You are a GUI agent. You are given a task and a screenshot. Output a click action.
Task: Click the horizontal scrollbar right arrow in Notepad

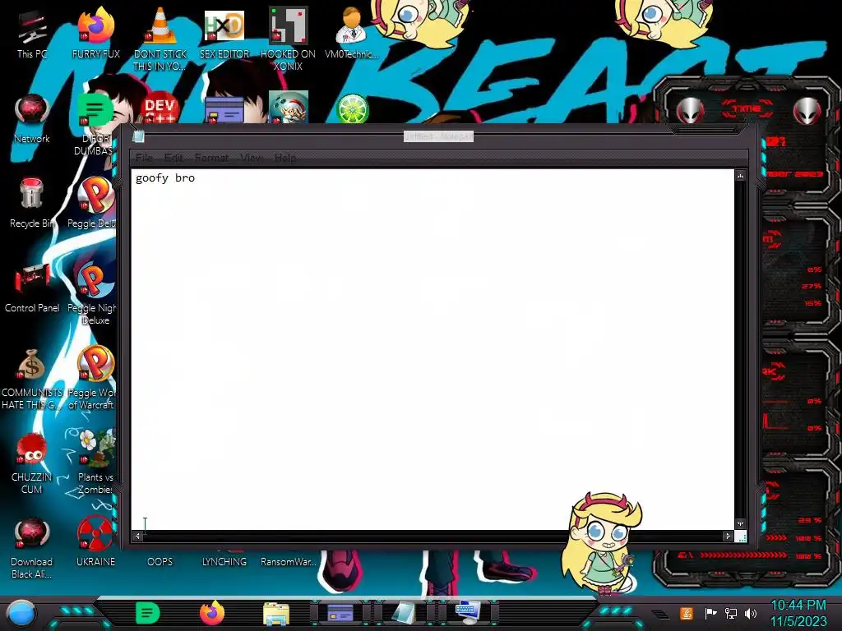point(728,536)
